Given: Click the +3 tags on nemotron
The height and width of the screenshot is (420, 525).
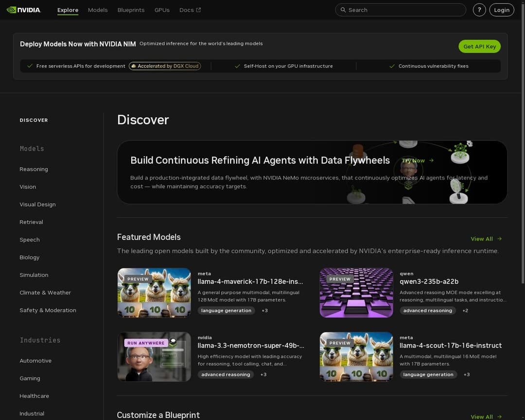Looking at the screenshot, I should point(263,374).
